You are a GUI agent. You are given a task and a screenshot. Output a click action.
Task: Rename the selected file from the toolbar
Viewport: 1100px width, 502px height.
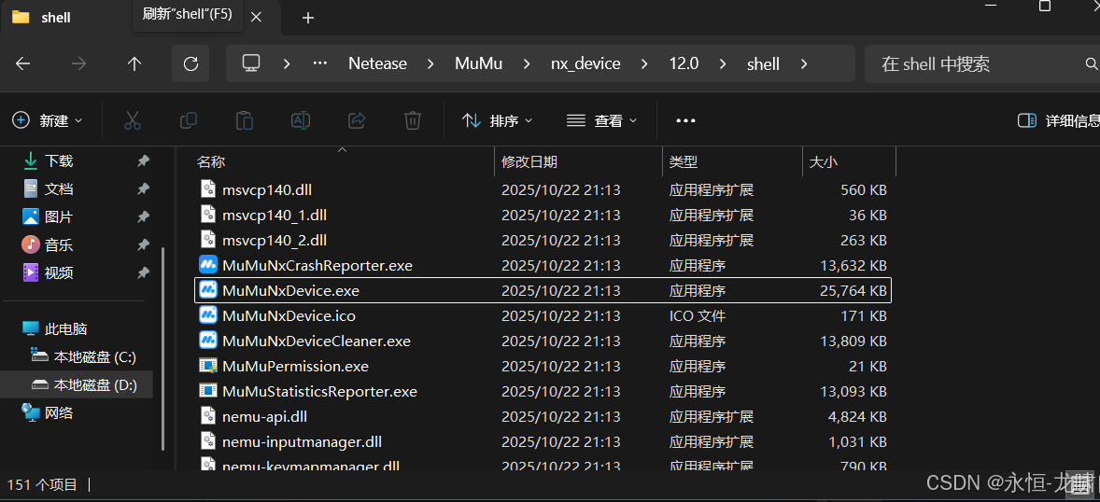pyautogui.click(x=301, y=120)
